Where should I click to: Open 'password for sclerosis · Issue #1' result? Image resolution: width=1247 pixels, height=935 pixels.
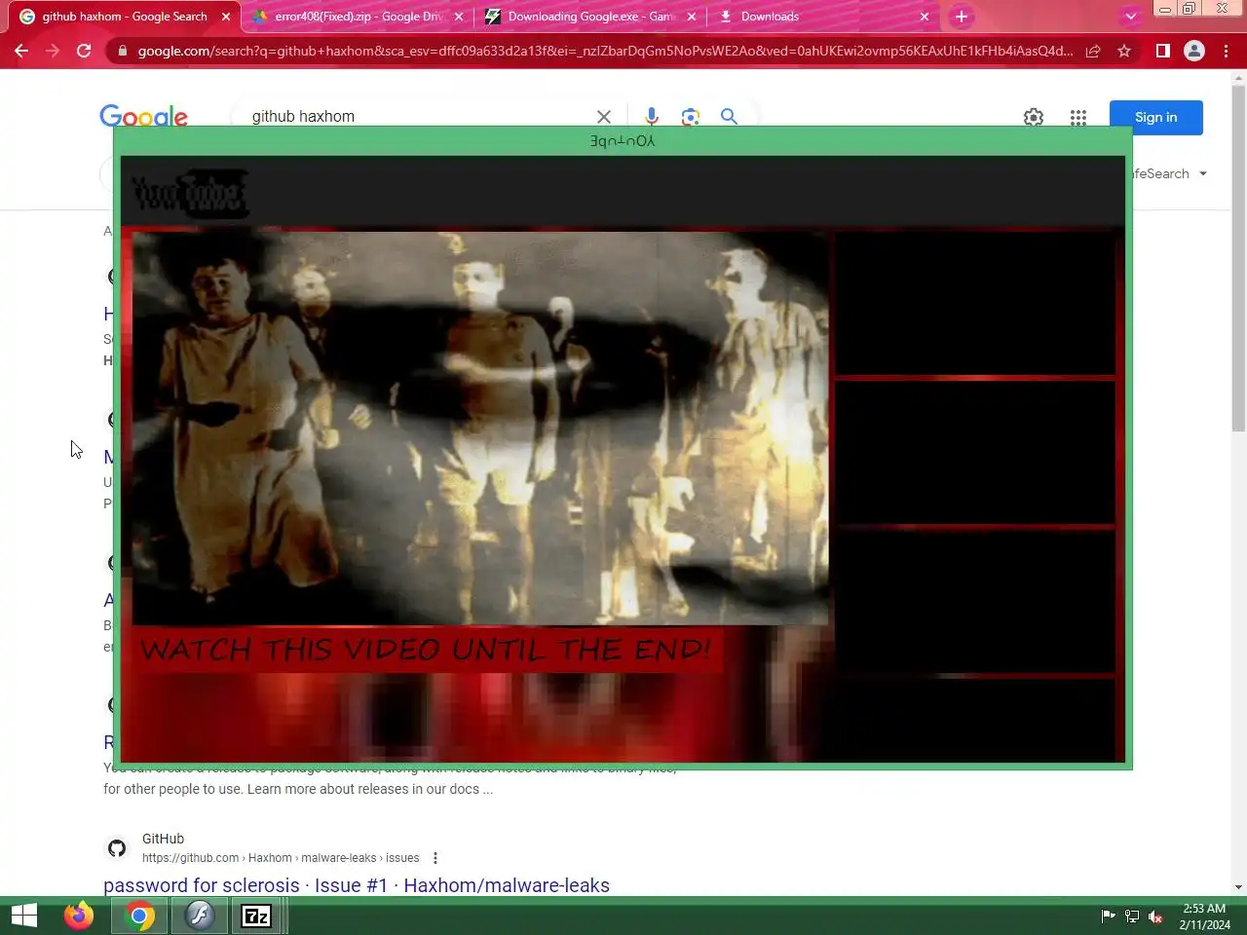[357, 885]
